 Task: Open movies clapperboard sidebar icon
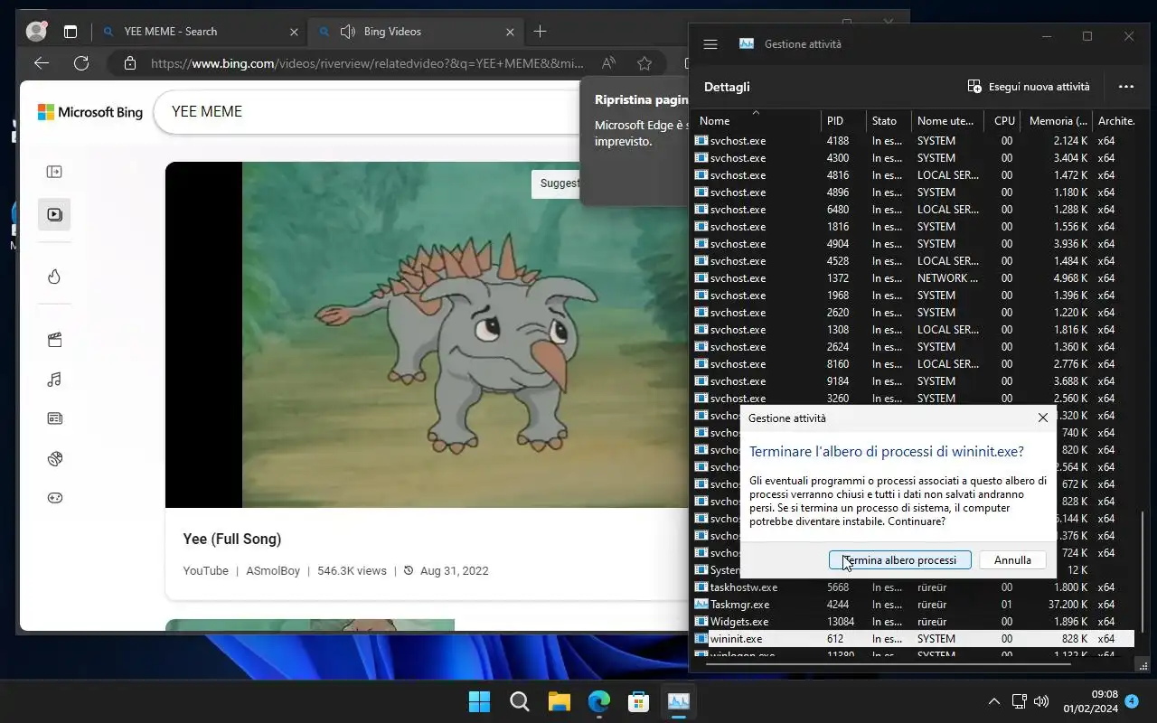click(54, 340)
